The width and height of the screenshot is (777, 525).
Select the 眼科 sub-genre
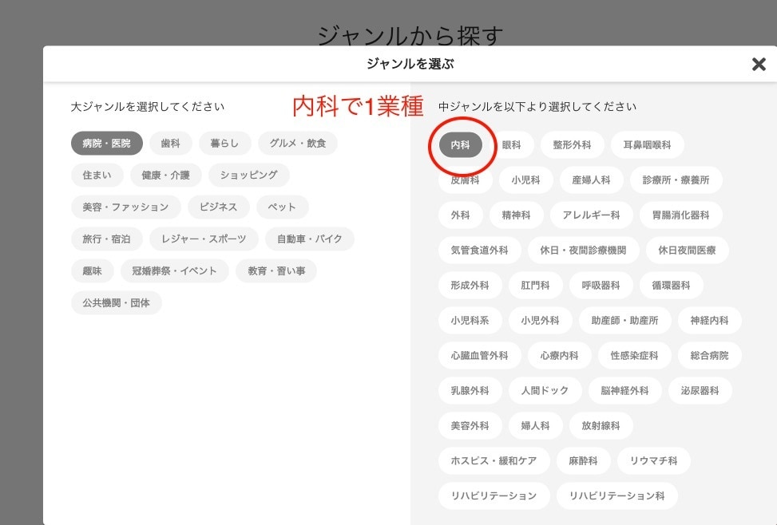(511, 144)
